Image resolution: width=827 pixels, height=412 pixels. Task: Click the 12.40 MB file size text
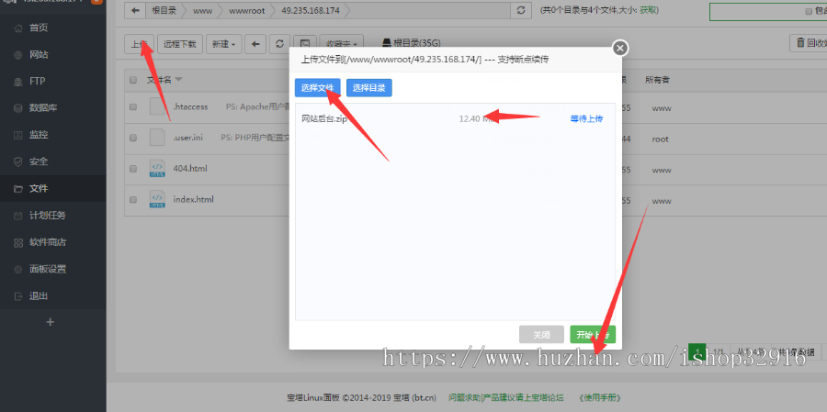tap(478, 119)
